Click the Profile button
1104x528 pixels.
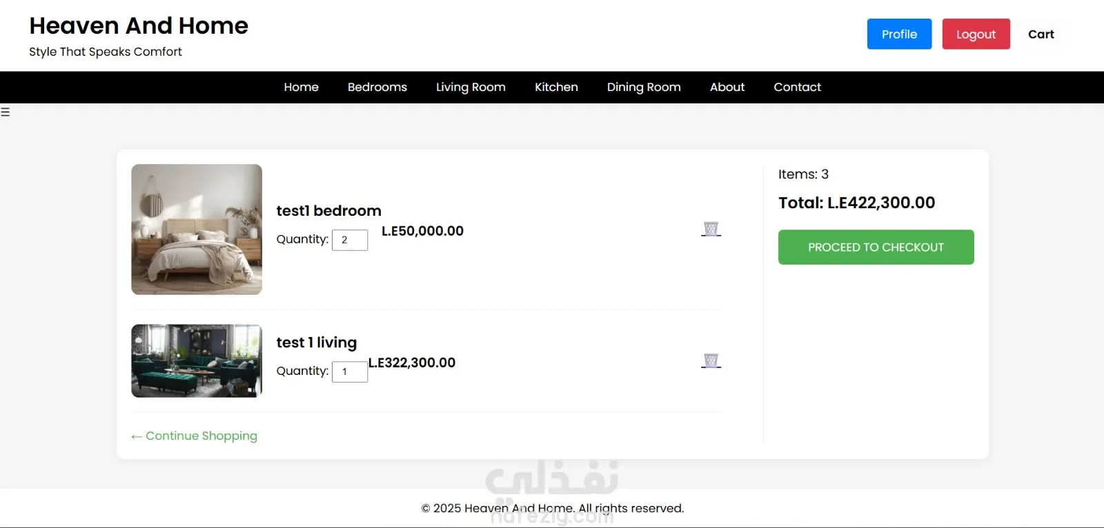click(x=899, y=34)
